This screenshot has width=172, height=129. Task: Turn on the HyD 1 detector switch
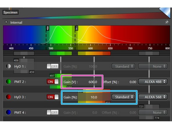(53, 66)
